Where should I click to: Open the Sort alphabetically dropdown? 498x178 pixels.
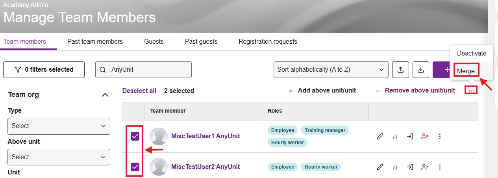click(x=331, y=70)
